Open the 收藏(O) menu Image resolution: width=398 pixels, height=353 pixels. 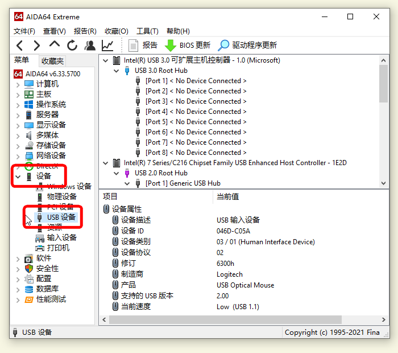click(x=116, y=31)
